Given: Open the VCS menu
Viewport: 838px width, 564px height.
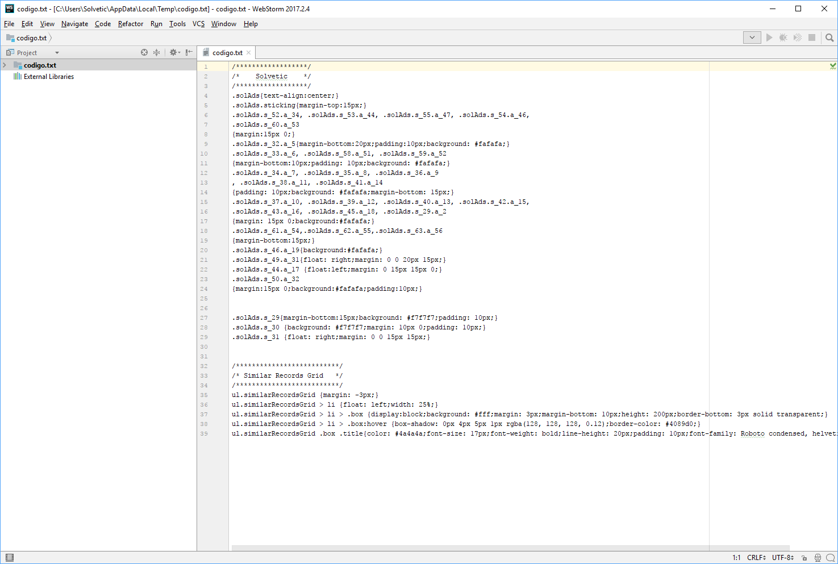Looking at the screenshot, I should point(198,24).
